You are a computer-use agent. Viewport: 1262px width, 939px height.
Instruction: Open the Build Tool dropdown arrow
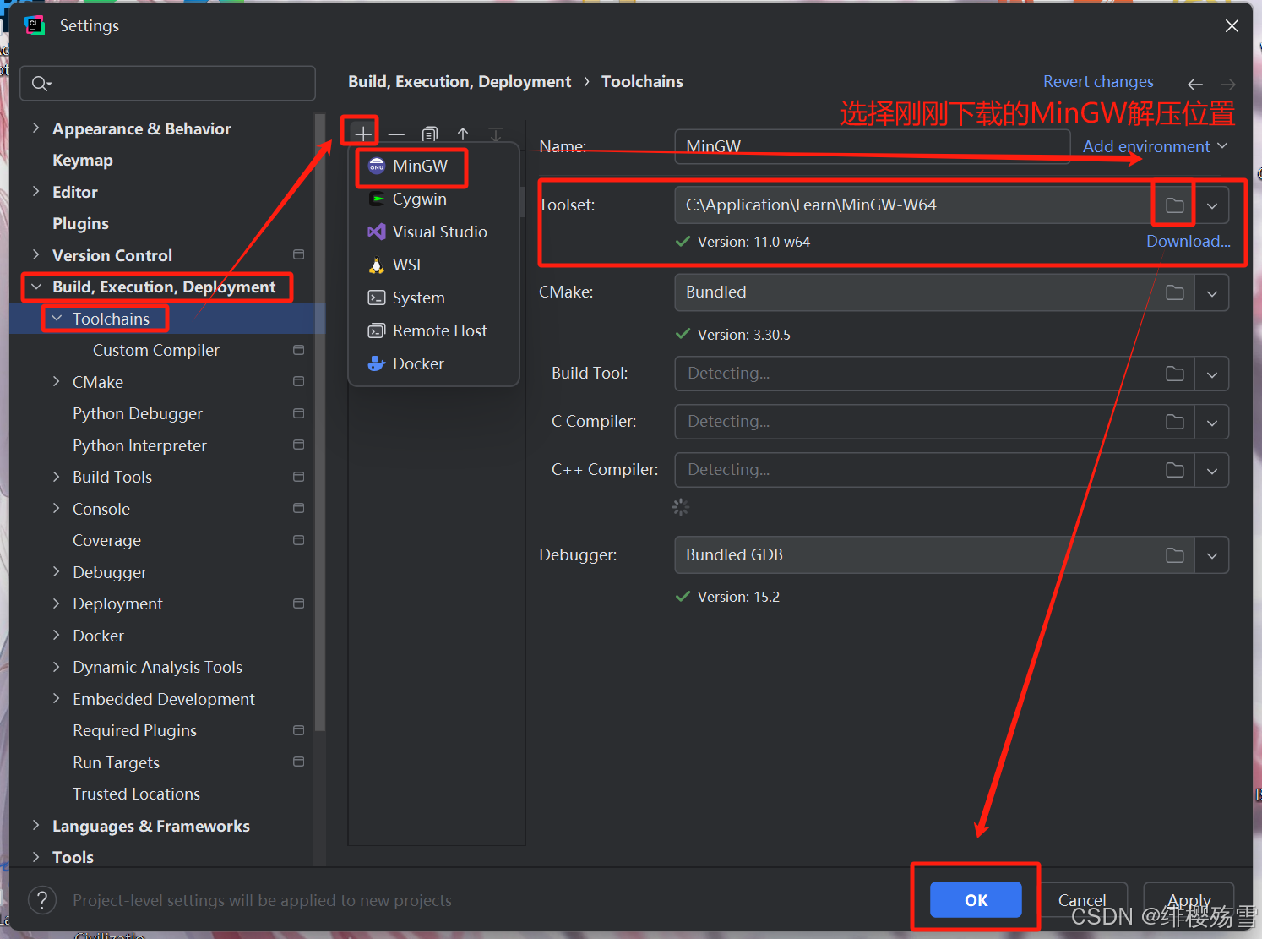[x=1211, y=374]
